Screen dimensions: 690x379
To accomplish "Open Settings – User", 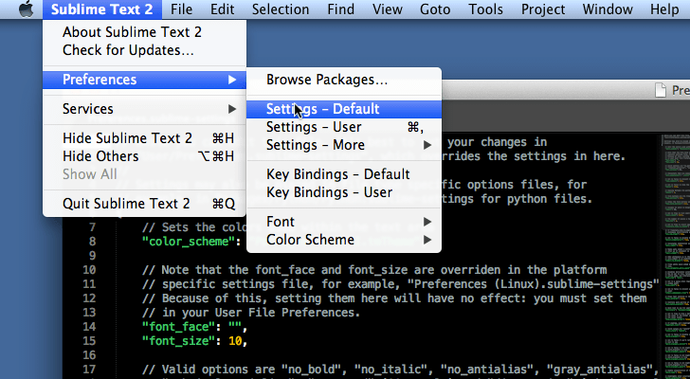I will click(344, 127).
